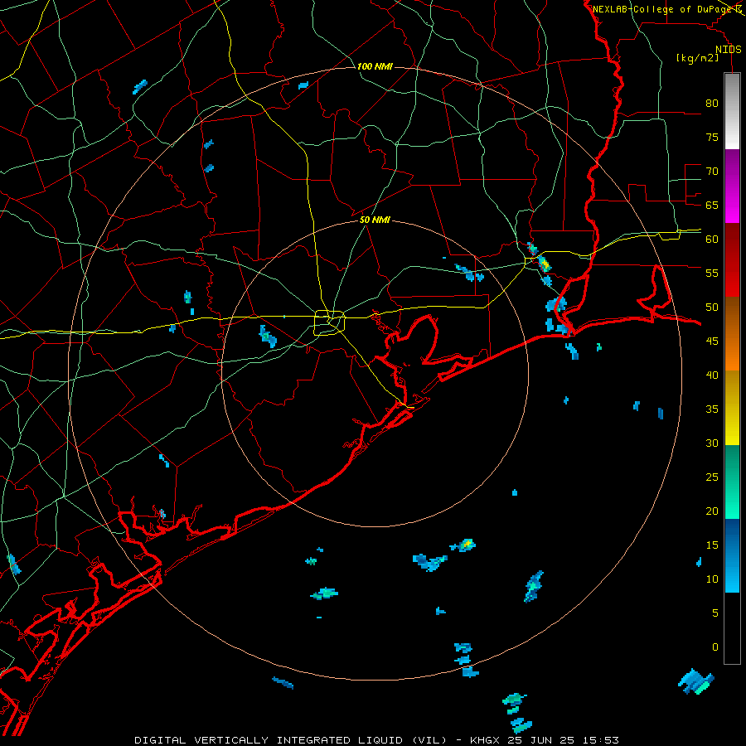The width and height of the screenshot is (746, 746).
Task: Select the 65 value on the scale
Action: (x=712, y=205)
